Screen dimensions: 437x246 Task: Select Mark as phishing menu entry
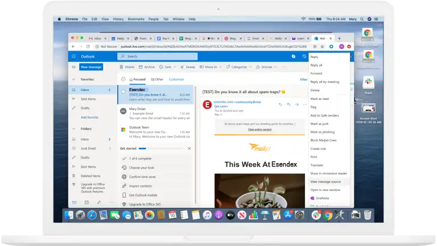pos(323,132)
